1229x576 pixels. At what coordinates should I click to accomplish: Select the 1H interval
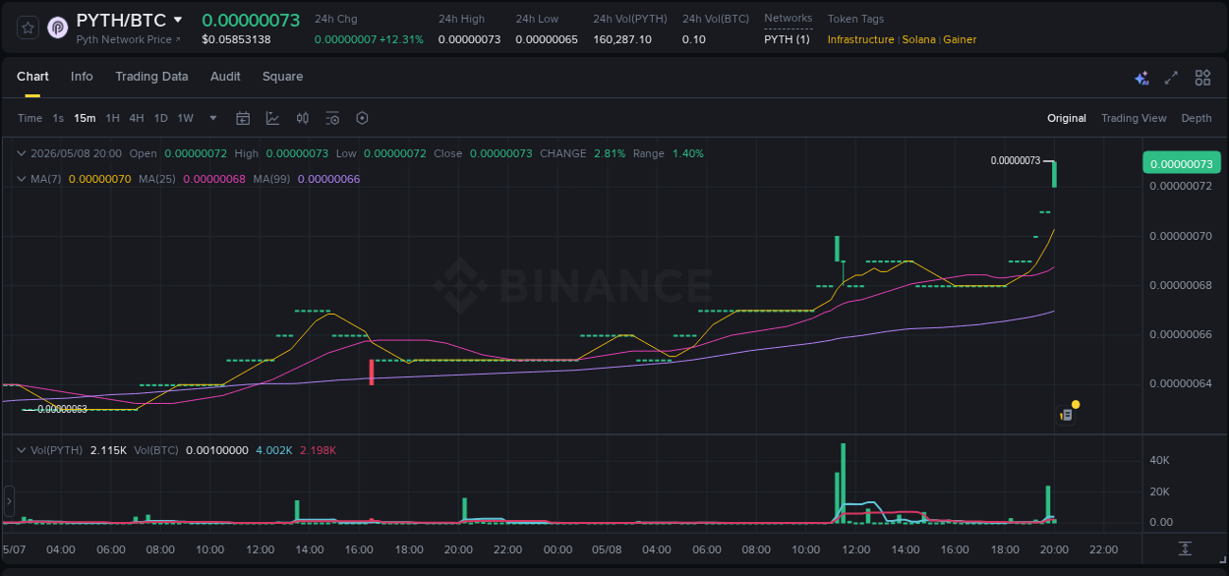coord(113,118)
